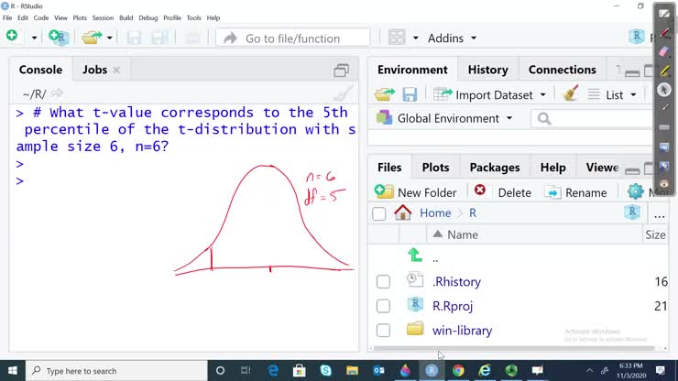Open the Tools menu
Image resolution: width=678 pixels, height=381 pixels.
(x=193, y=17)
